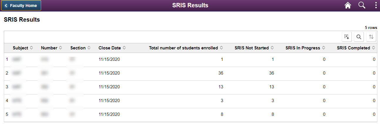Sort by the Section column header
This screenshot has width=380, height=124.
tap(80, 48)
